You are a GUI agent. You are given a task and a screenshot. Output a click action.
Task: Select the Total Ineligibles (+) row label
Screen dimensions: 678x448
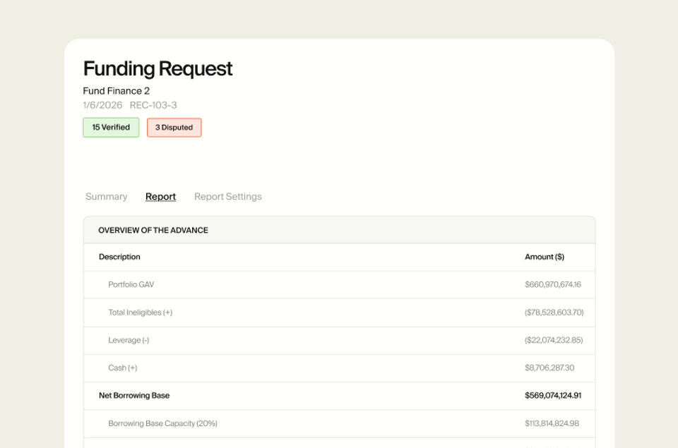click(x=140, y=313)
